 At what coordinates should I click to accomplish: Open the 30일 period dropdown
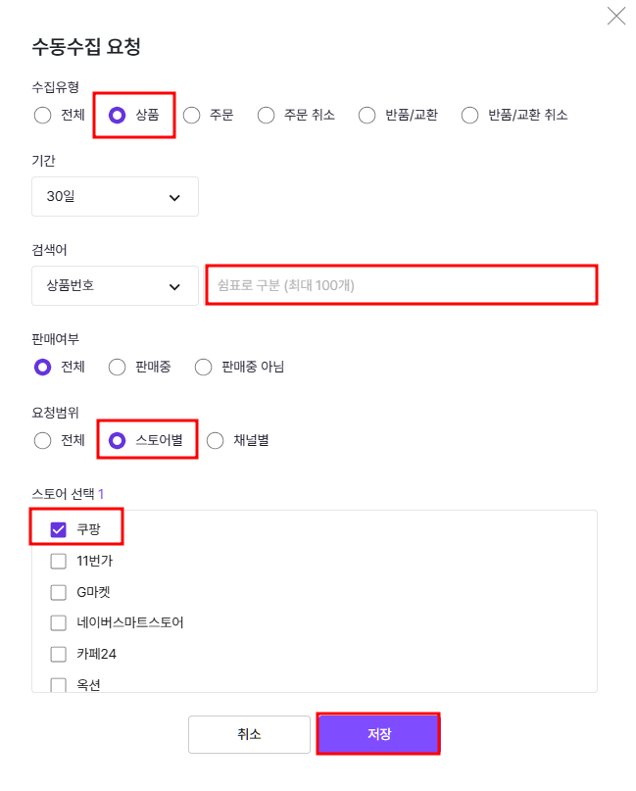tap(115, 197)
